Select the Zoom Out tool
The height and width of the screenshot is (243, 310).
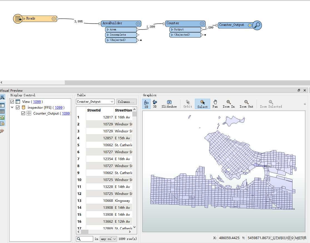tap(246, 104)
